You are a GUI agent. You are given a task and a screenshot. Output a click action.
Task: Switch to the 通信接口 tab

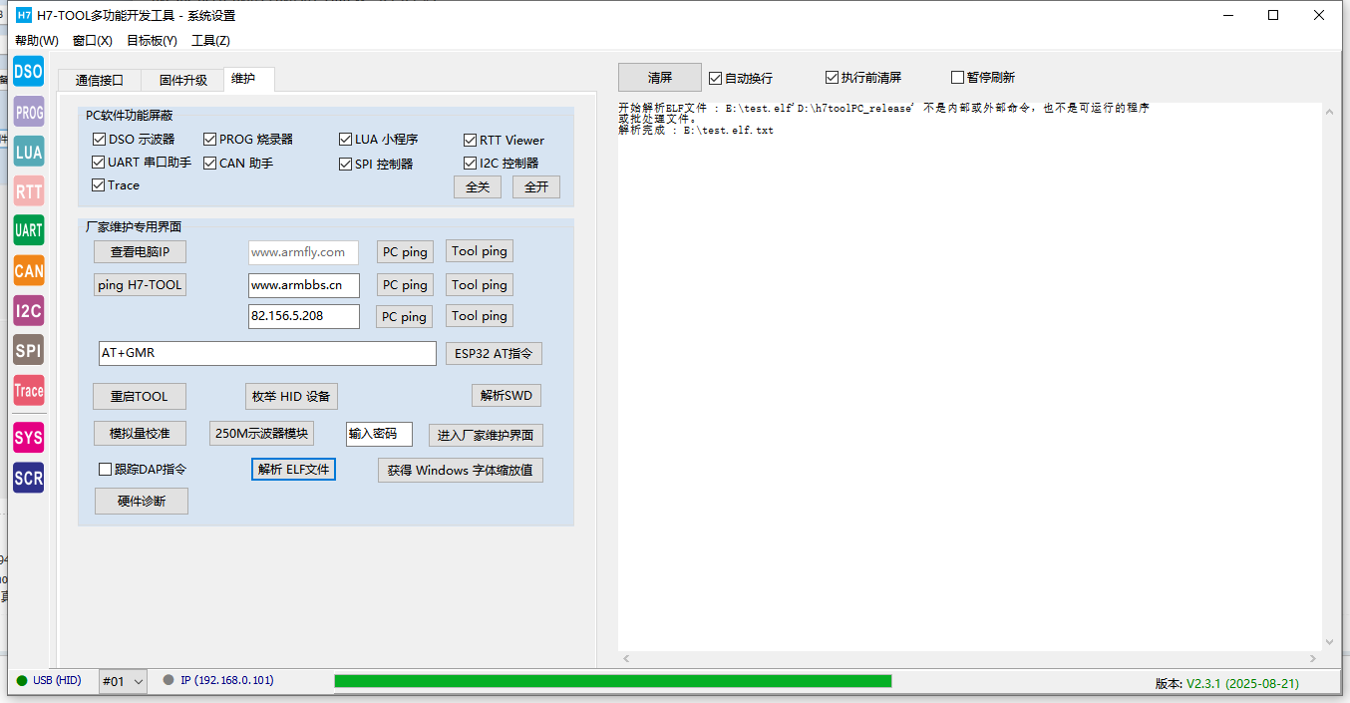point(100,81)
